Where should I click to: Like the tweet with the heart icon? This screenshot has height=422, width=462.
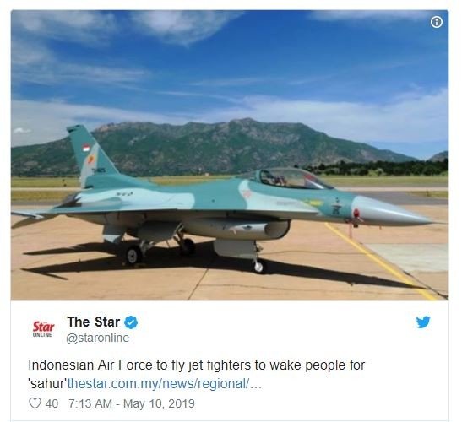pyautogui.click(x=35, y=403)
